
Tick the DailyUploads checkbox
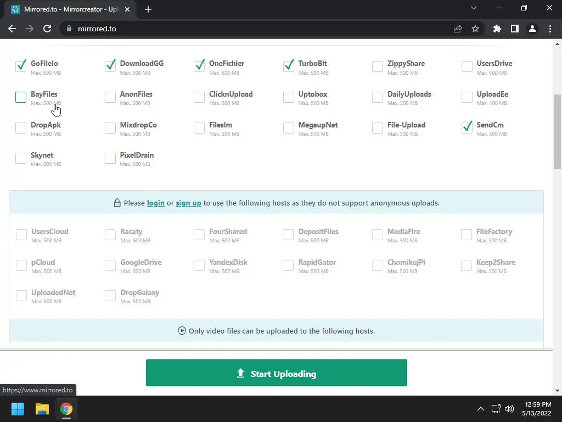tap(378, 97)
